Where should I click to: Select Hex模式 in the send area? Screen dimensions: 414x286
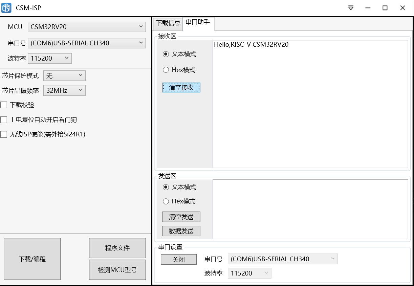coord(166,201)
